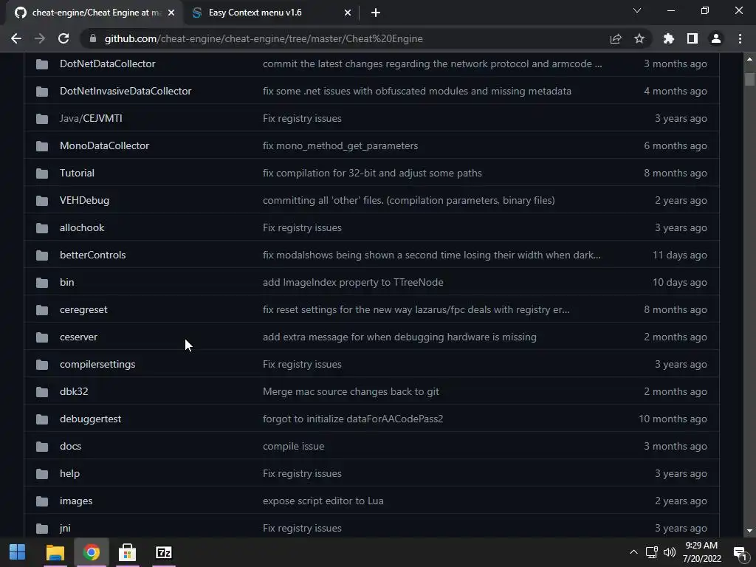Open commit 'fix mono_method_get_parameters'
Image resolution: width=756 pixels, height=567 pixels.
(x=340, y=145)
